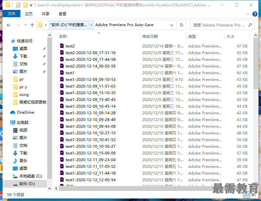The width and height of the screenshot is (261, 201).
Task: Go up one folder level
Action: 32,25
